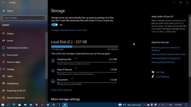
Task: Open the Action Center notifications icon
Action: (186, 105)
